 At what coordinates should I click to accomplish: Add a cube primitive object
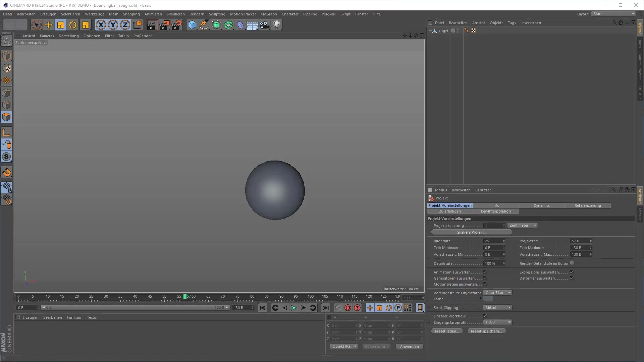coord(192,25)
